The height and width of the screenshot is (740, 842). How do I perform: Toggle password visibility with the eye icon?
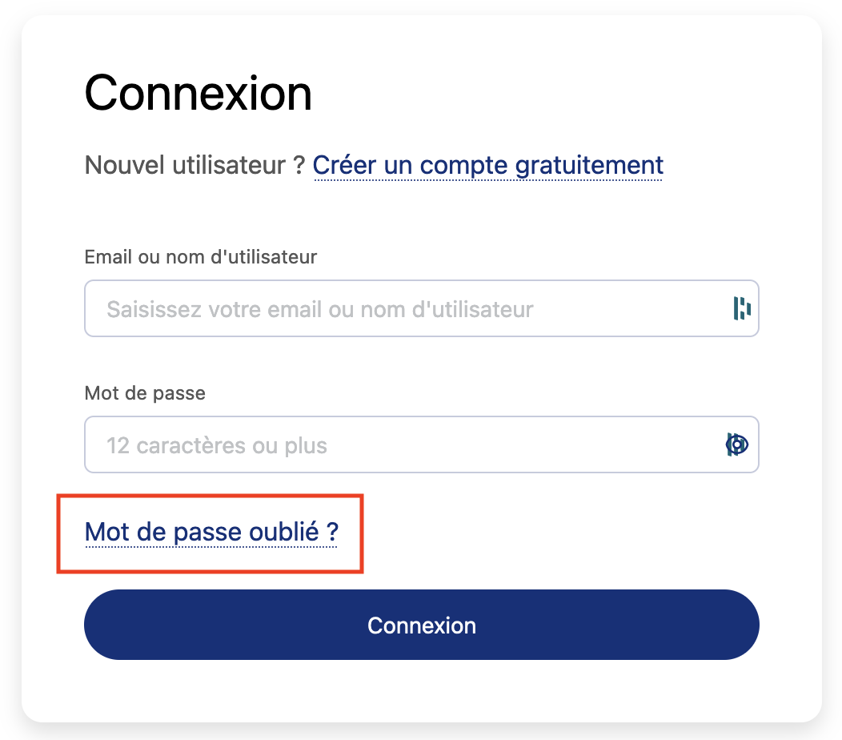pyautogui.click(x=739, y=444)
